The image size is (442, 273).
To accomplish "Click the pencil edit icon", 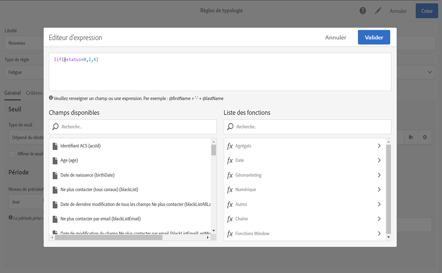I will (378, 11).
